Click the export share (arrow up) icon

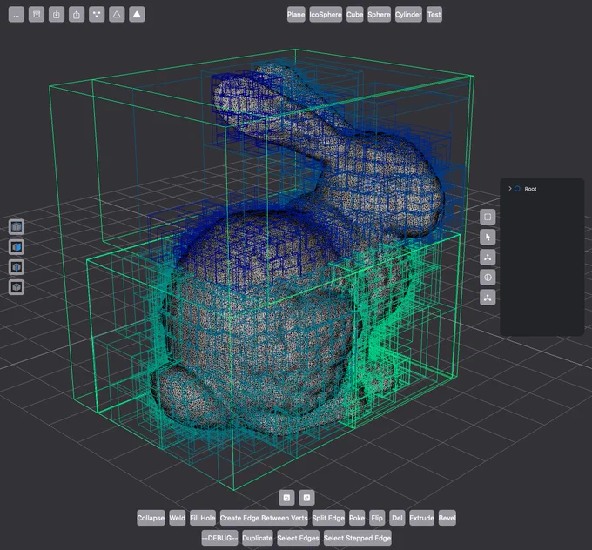point(77,15)
